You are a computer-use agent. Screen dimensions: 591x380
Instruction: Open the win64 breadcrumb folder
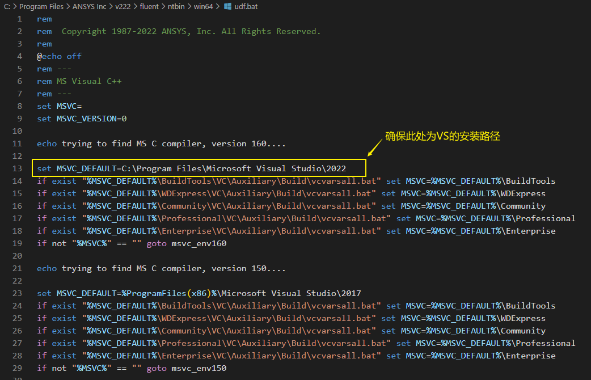click(203, 6)
